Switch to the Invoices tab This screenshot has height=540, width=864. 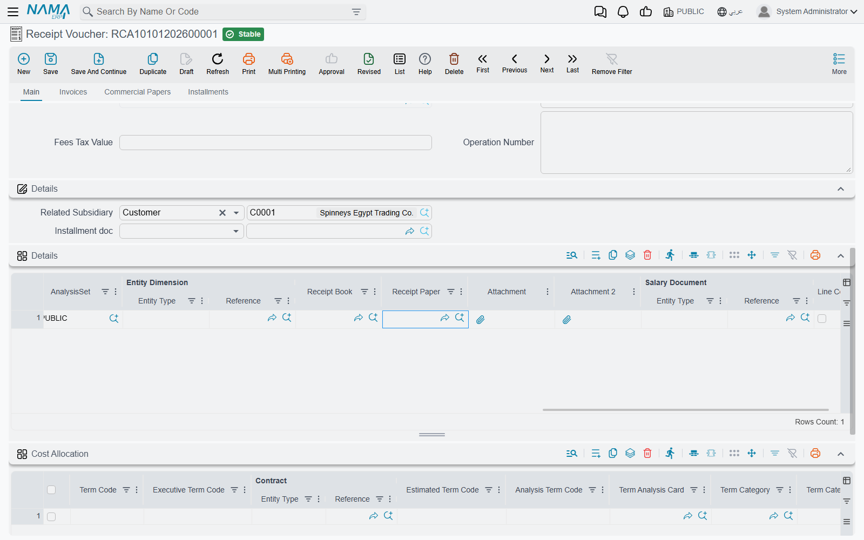[x=73, y=92]
